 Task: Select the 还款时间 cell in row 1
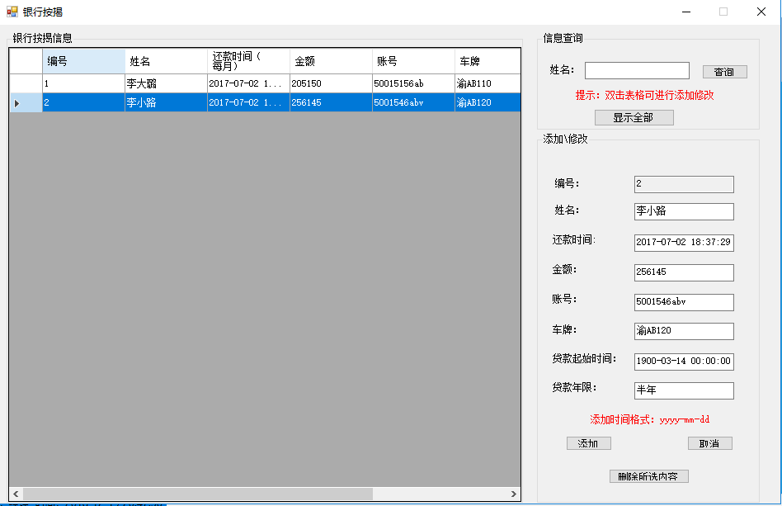point(248,84)
